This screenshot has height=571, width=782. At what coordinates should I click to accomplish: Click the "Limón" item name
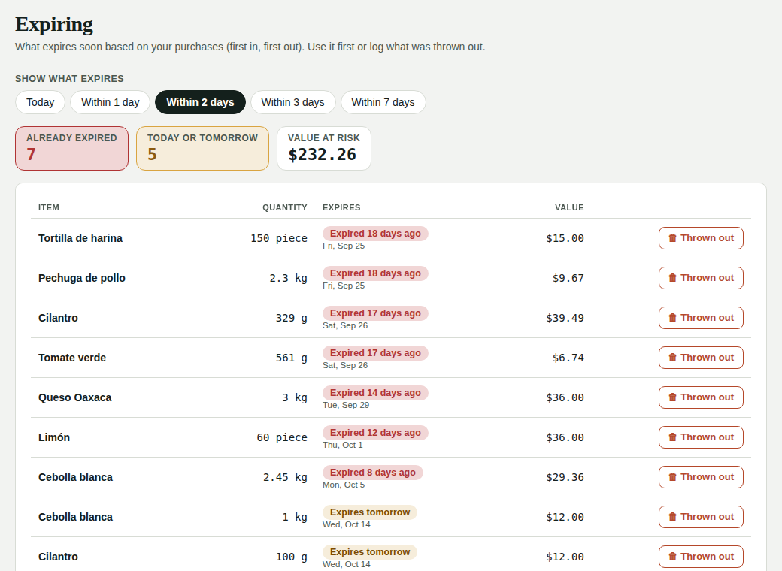tap(54, 437)
